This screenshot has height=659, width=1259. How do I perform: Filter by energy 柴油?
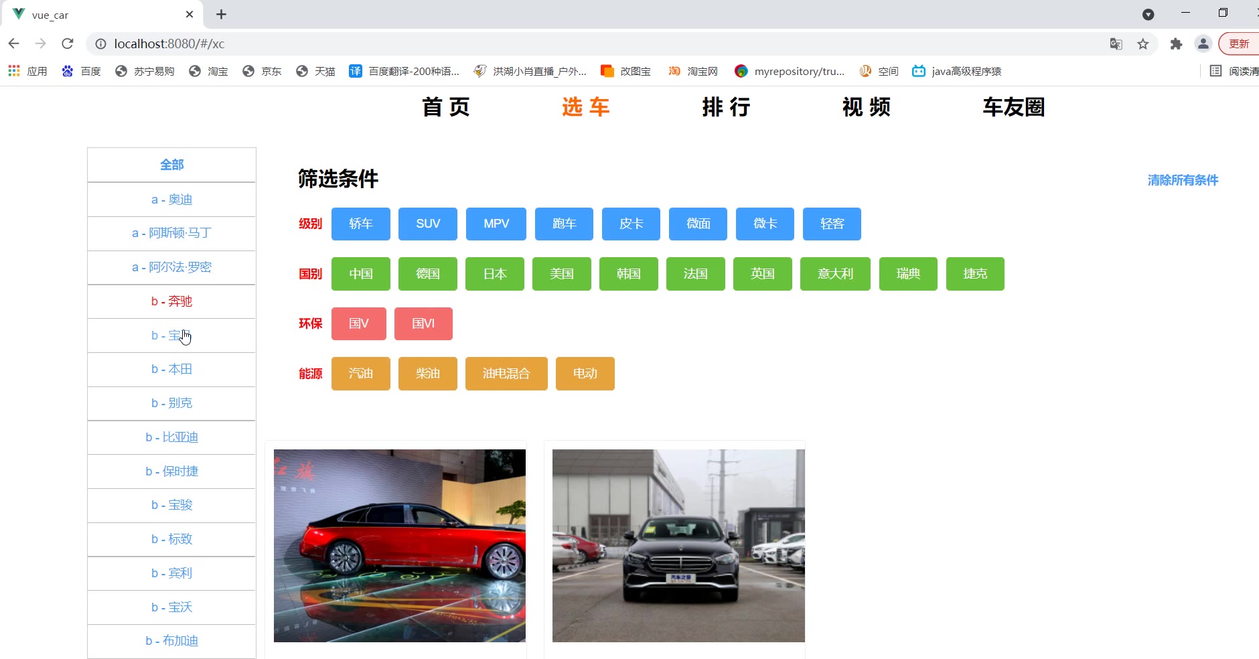point(428,374)
